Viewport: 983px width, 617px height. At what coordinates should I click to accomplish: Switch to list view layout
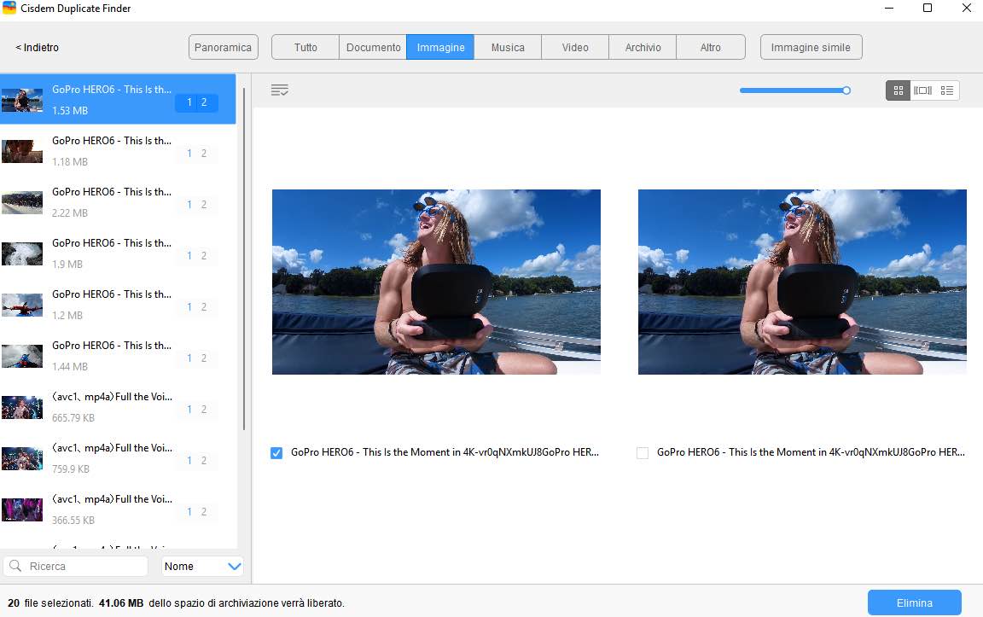point(947,90)
